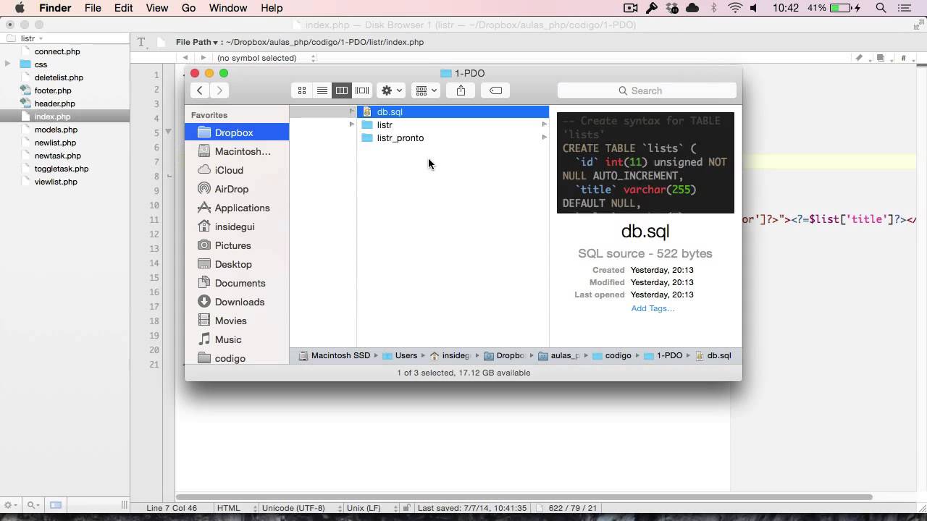This screenshot has width=927, height=521.
Task: Switch Finder to Cover Flow view
Action: point(362,90)
